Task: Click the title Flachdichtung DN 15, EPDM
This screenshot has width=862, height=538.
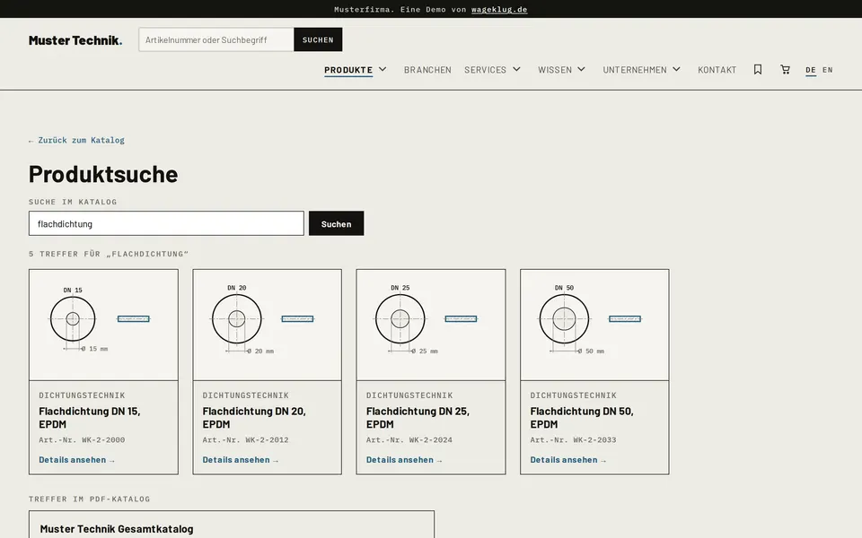Action: (x=90, y=418)
